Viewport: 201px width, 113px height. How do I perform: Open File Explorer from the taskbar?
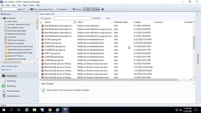click(x=35, y=110)
